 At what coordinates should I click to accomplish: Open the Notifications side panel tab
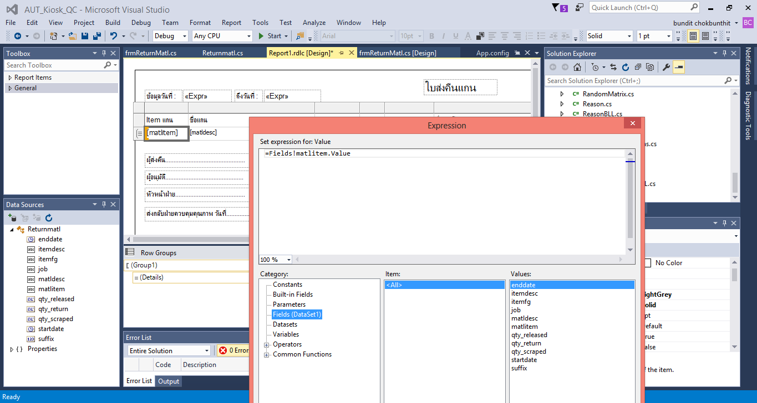pos(748,66)
